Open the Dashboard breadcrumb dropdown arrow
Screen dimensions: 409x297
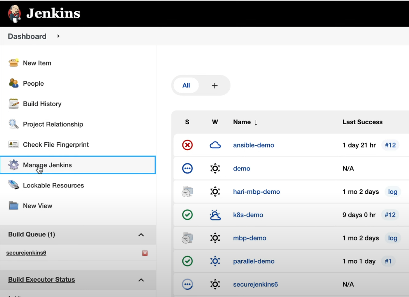point(59,36)
